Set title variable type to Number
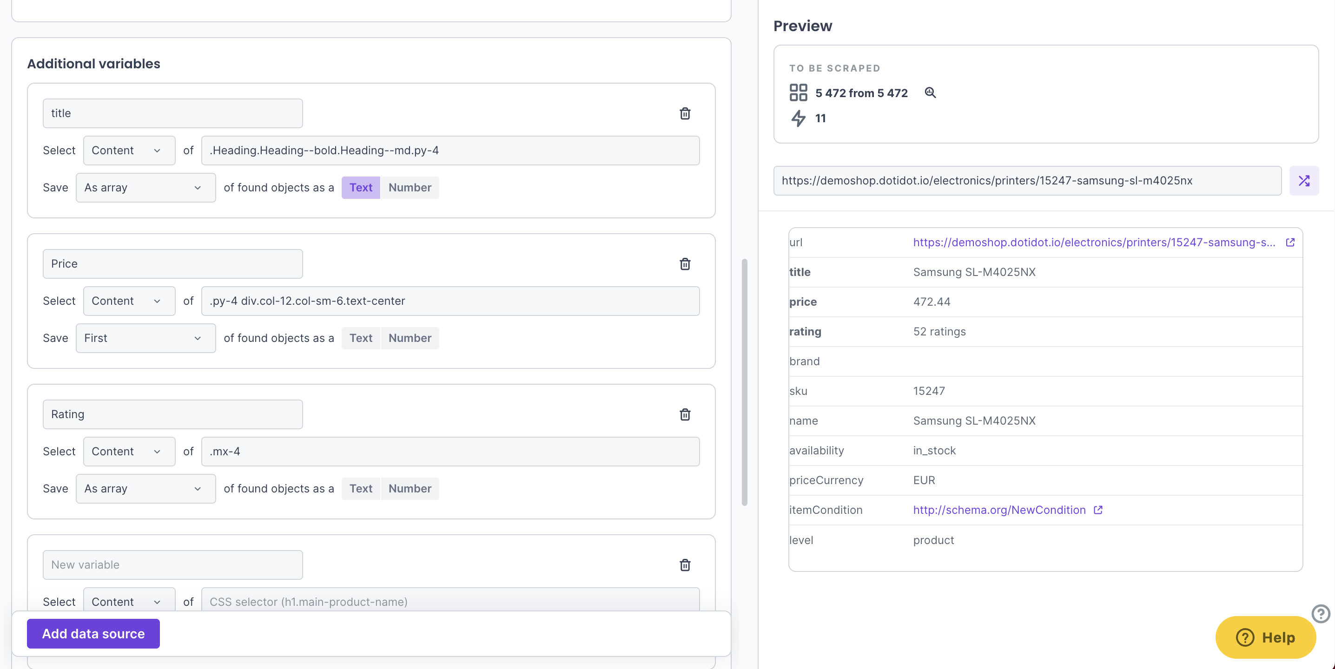 click(410, 187)
